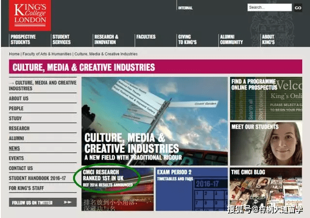
Task: Click 'Timetables and FAQs' text
Action: (x=175, y=179)
